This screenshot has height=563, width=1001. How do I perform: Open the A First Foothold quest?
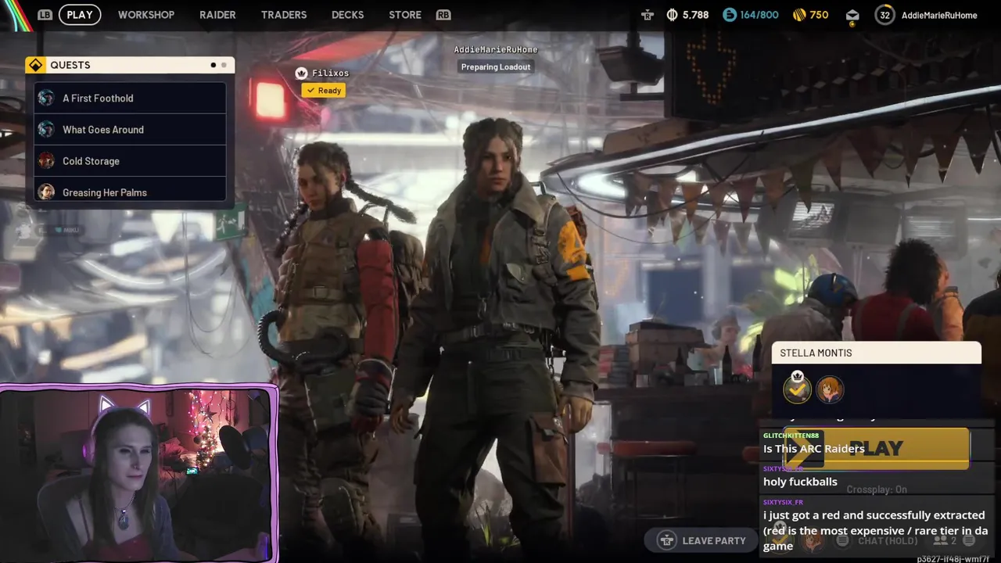click(x=130, y=98)
